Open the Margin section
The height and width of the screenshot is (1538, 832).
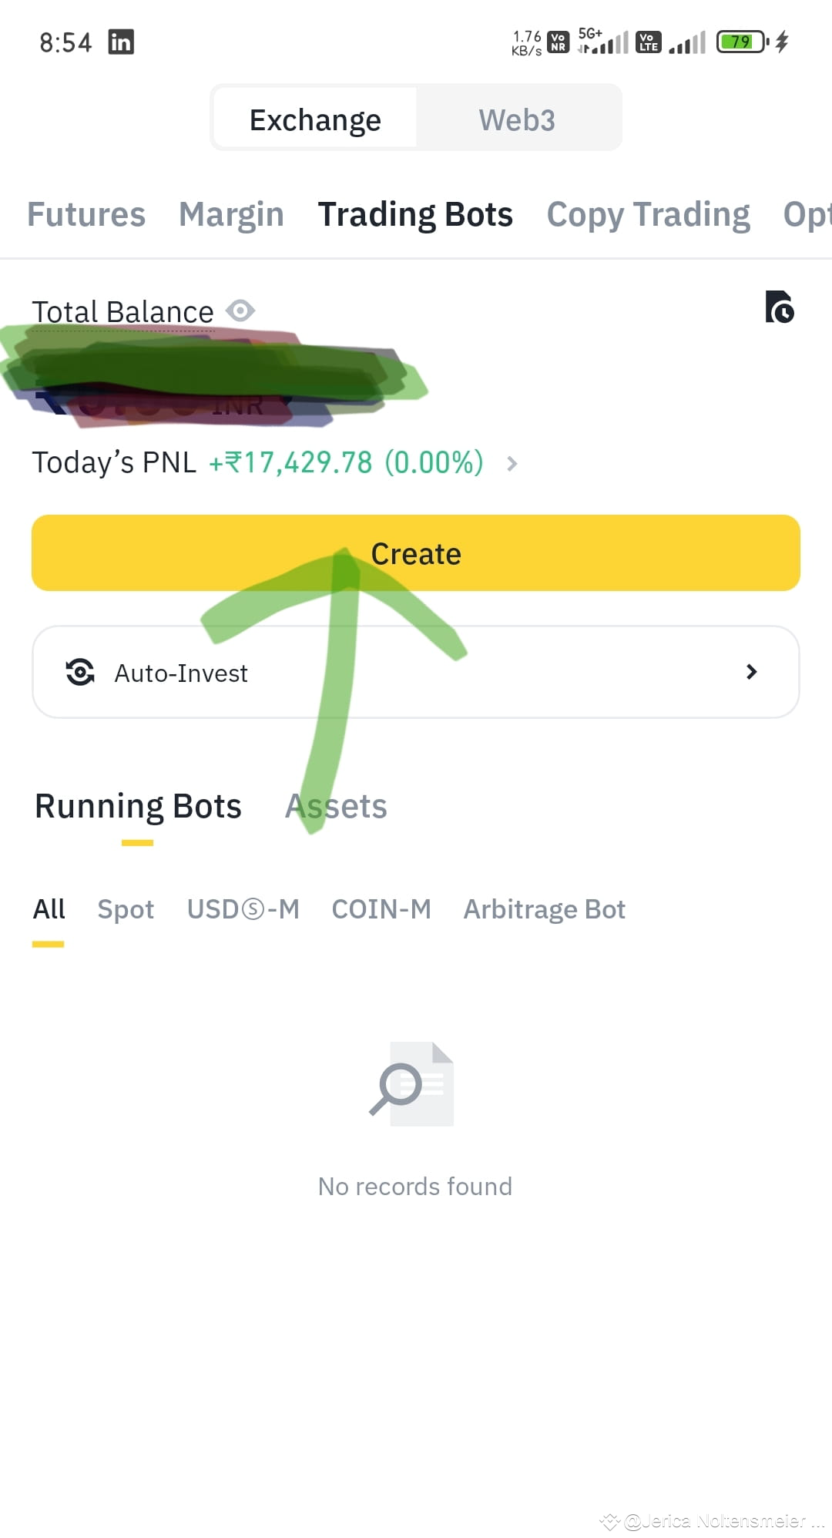pyautogui.click(x=230, y=214)
